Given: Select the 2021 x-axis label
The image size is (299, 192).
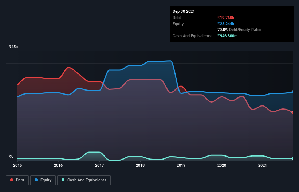Looking at the screenshot, I should tap(262, 165).
